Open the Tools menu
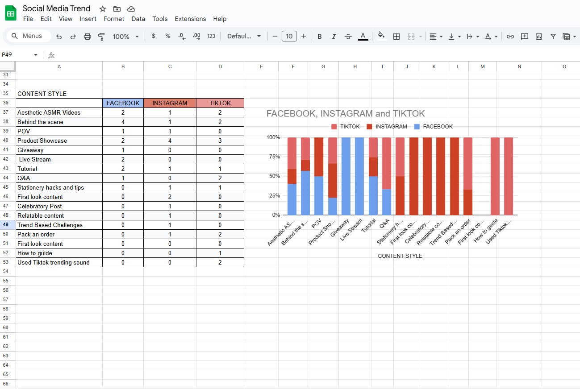The width and height of the screenshot is (580, 389). point(160,19)
